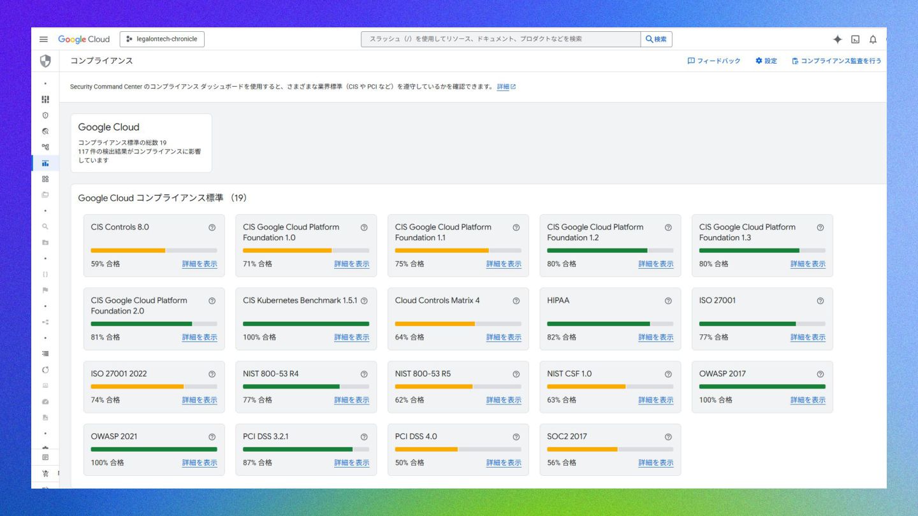The height and width of the screenshot is (516, 918).
Task: Open the curly brackets sidebar icon
Action: coord(45,275)
